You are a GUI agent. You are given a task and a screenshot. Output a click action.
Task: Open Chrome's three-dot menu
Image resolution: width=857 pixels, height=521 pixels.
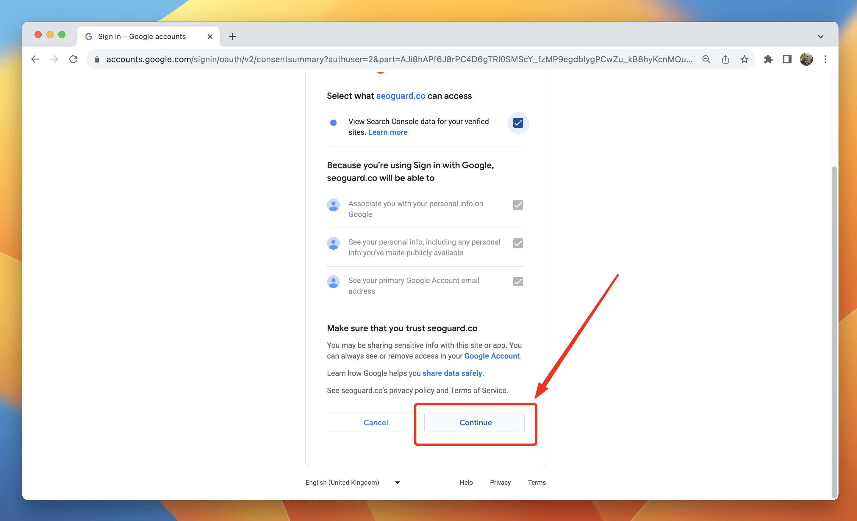pos(825,59)
